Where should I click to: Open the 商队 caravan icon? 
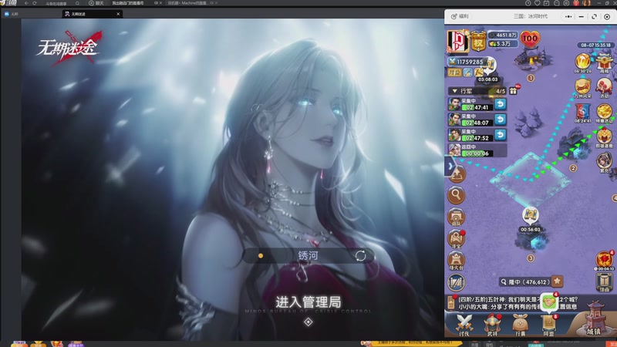click(456, 217)
